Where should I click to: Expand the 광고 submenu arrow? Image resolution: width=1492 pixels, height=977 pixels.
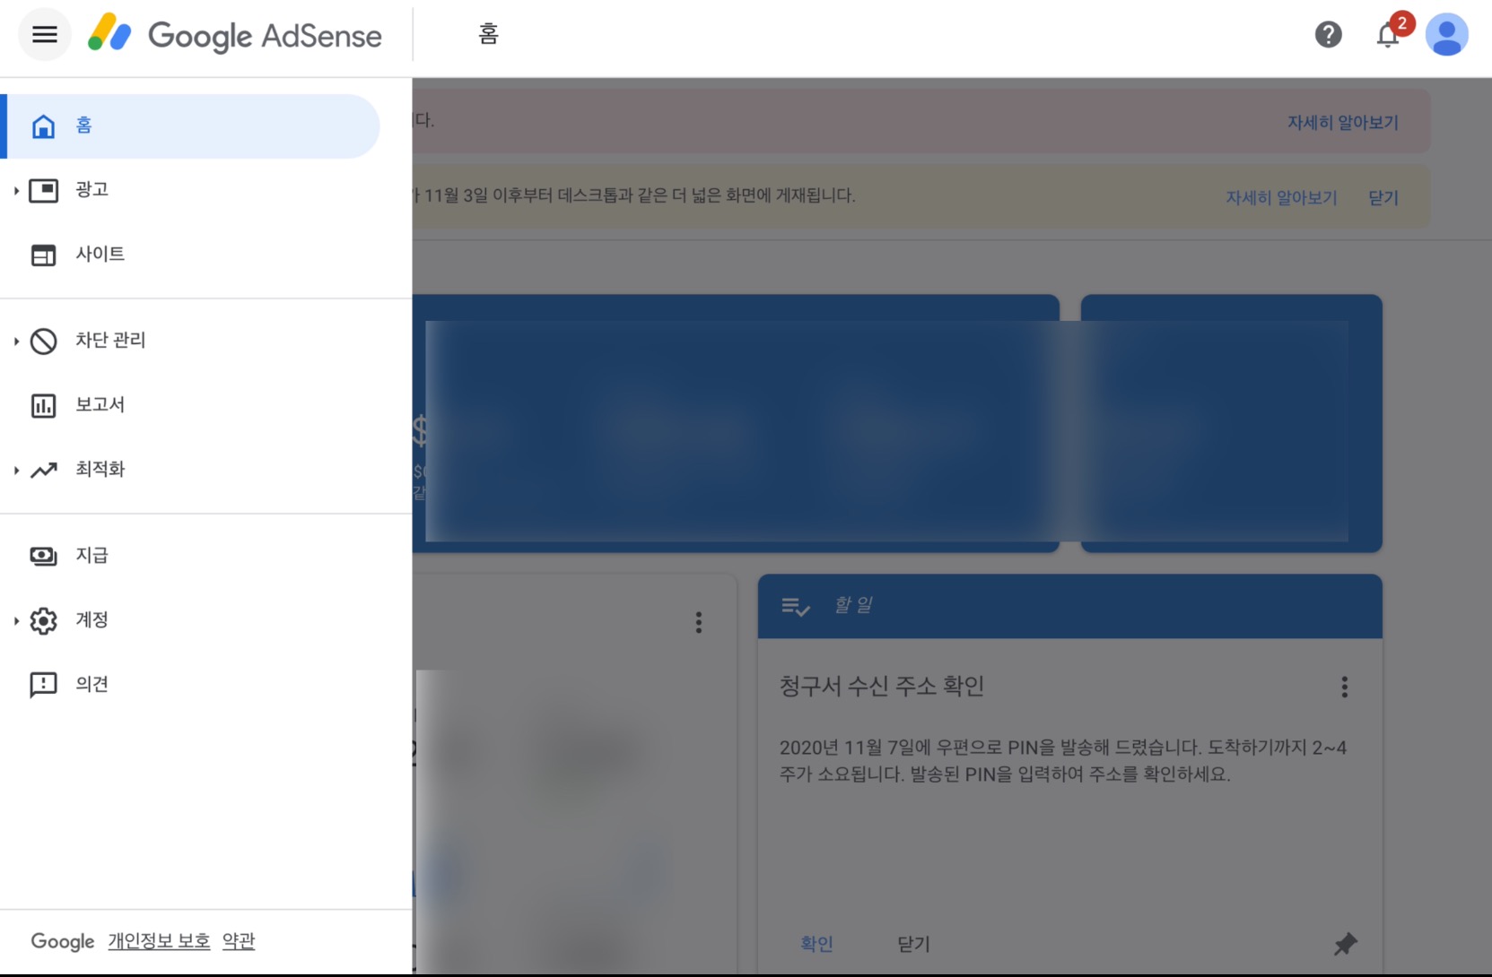(16, 190)
